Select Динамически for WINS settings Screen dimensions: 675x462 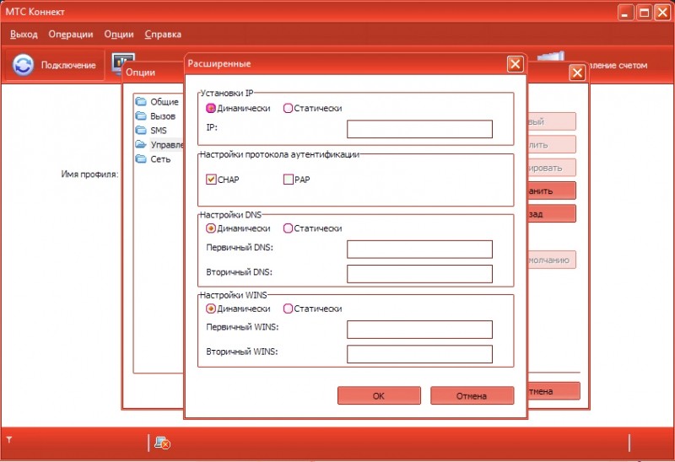coord(210,309)
